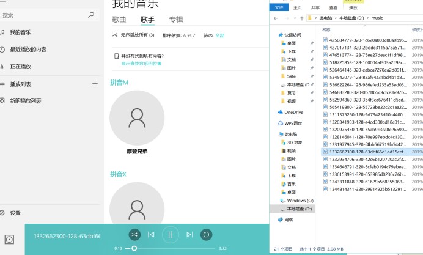Open 播放列表 in the sidebar

coord(21,84)
